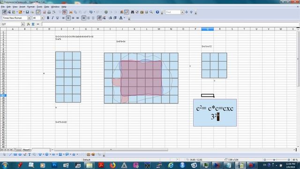Expand the Stars shapes dropdown arrow

77,154
